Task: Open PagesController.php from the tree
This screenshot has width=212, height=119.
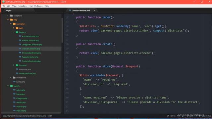Action: [30, 57]
